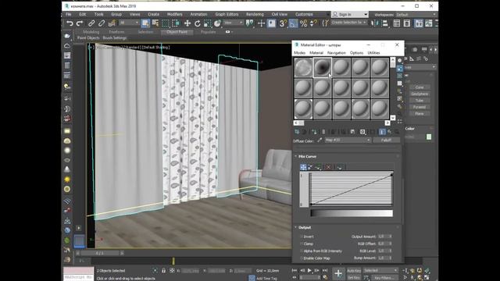Click Selection Lock padlock in status bar
Viewport: 500px width, 281px height.
pos(163,271)
